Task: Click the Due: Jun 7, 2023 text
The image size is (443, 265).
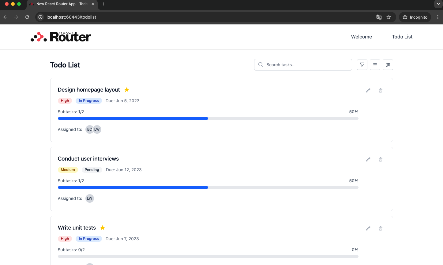Action: pos(122,239)
